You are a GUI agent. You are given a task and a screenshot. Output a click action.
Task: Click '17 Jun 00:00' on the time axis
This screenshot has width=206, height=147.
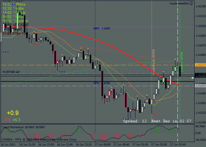pyautogui.click(x=103, y=145)
